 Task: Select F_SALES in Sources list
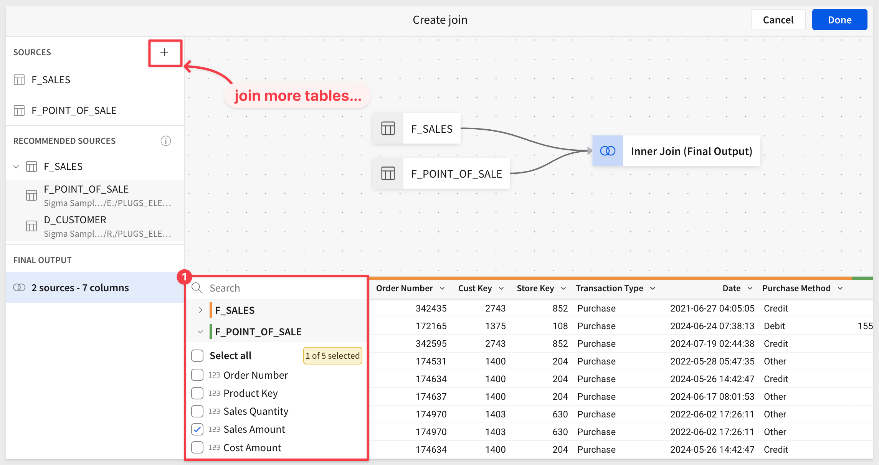tap(51, 80)
